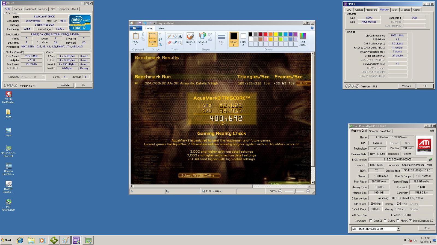Click the GPU-Z BIOS save chip icon
437x245 pixels.
coord(430,159)
